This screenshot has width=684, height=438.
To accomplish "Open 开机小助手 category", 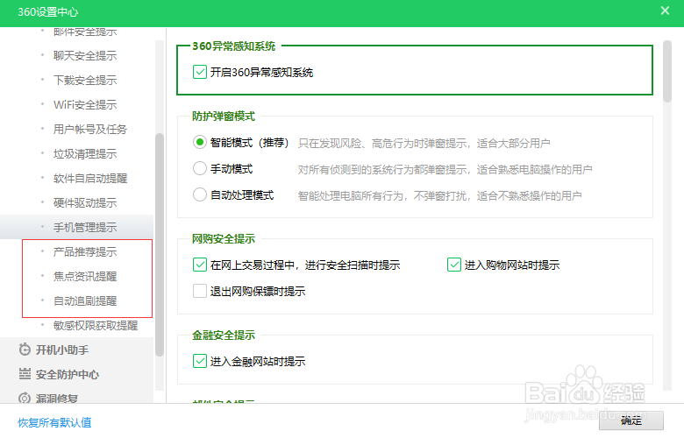I will pyautogui.click(x=62, y=350).
